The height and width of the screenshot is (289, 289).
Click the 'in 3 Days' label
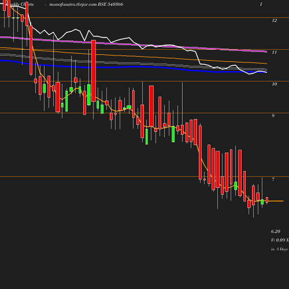click(279, 249)
